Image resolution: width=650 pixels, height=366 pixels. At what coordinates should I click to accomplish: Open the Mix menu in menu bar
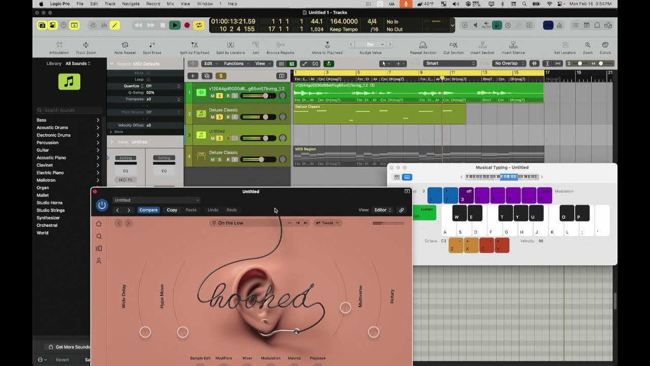pyautogui.click(x=170, y=4)
